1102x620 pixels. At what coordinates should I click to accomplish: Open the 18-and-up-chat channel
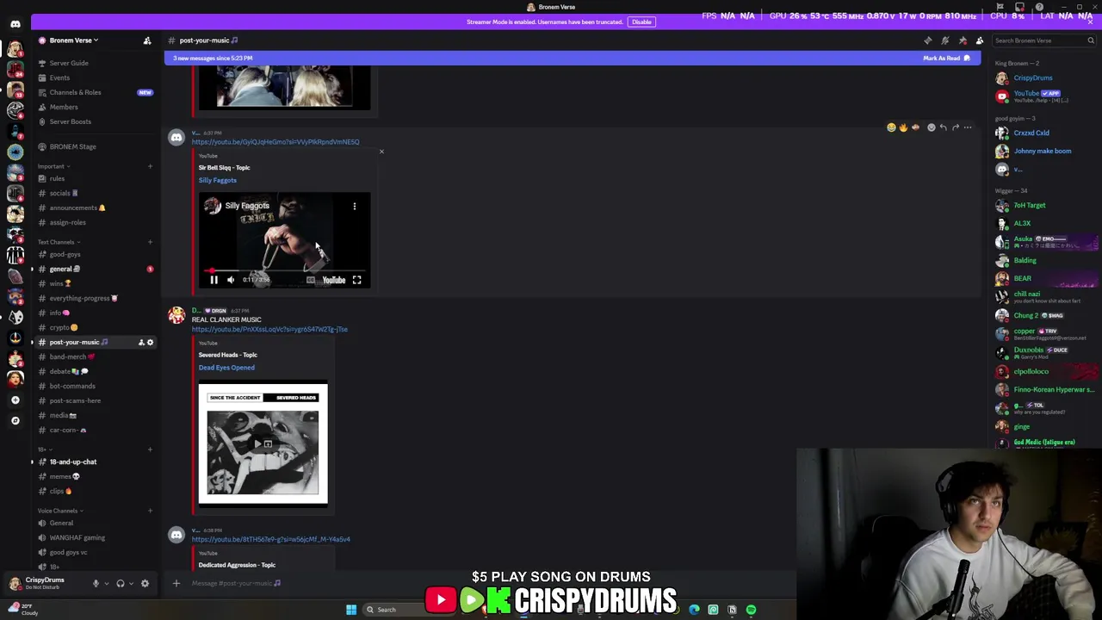[x=94, y=462]
